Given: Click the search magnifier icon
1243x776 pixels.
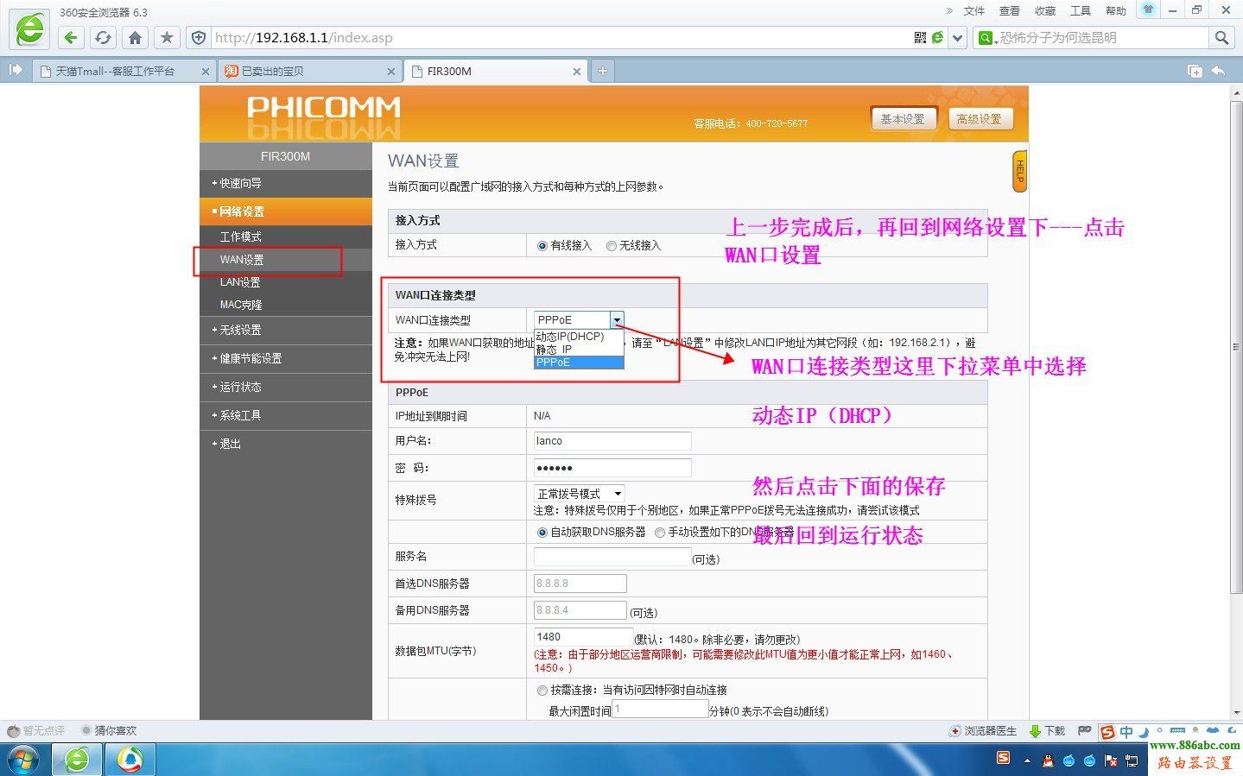Looking at the screenshot, I should pyautogui.click(x=1222, y=37).
